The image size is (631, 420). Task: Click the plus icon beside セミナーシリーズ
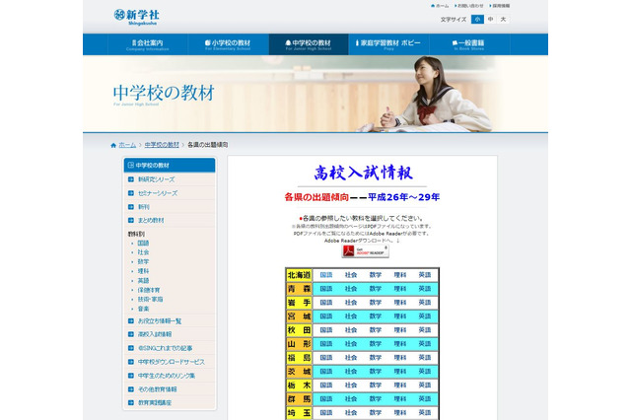[x=131, y=193]
